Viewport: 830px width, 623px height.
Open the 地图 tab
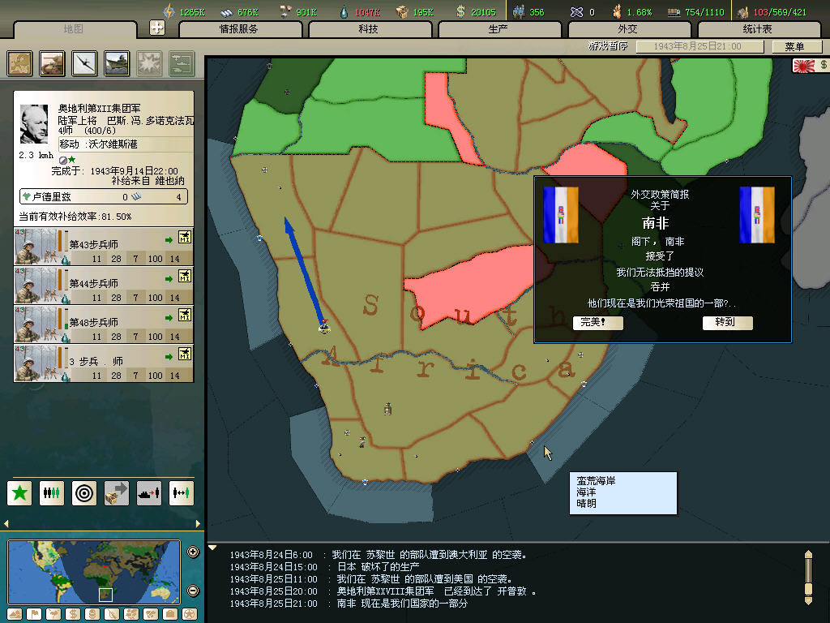point(74,29)
